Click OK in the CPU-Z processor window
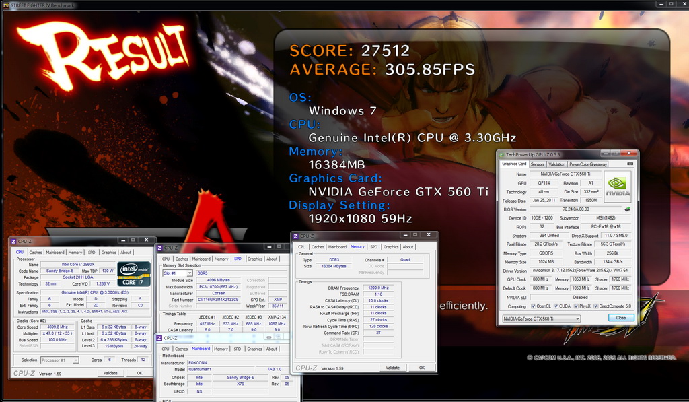 139,373
